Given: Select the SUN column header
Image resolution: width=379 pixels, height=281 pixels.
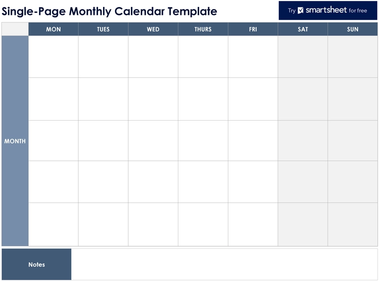Looking at the screenshot, I should 353,29.
